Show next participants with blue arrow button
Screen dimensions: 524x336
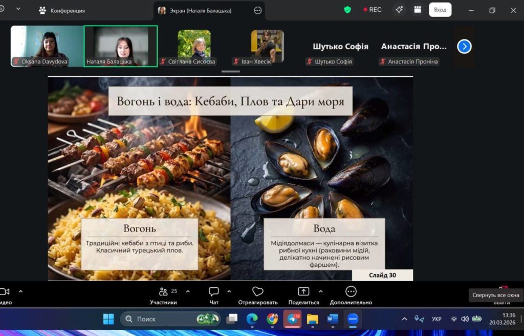click(x=464, y=47)
